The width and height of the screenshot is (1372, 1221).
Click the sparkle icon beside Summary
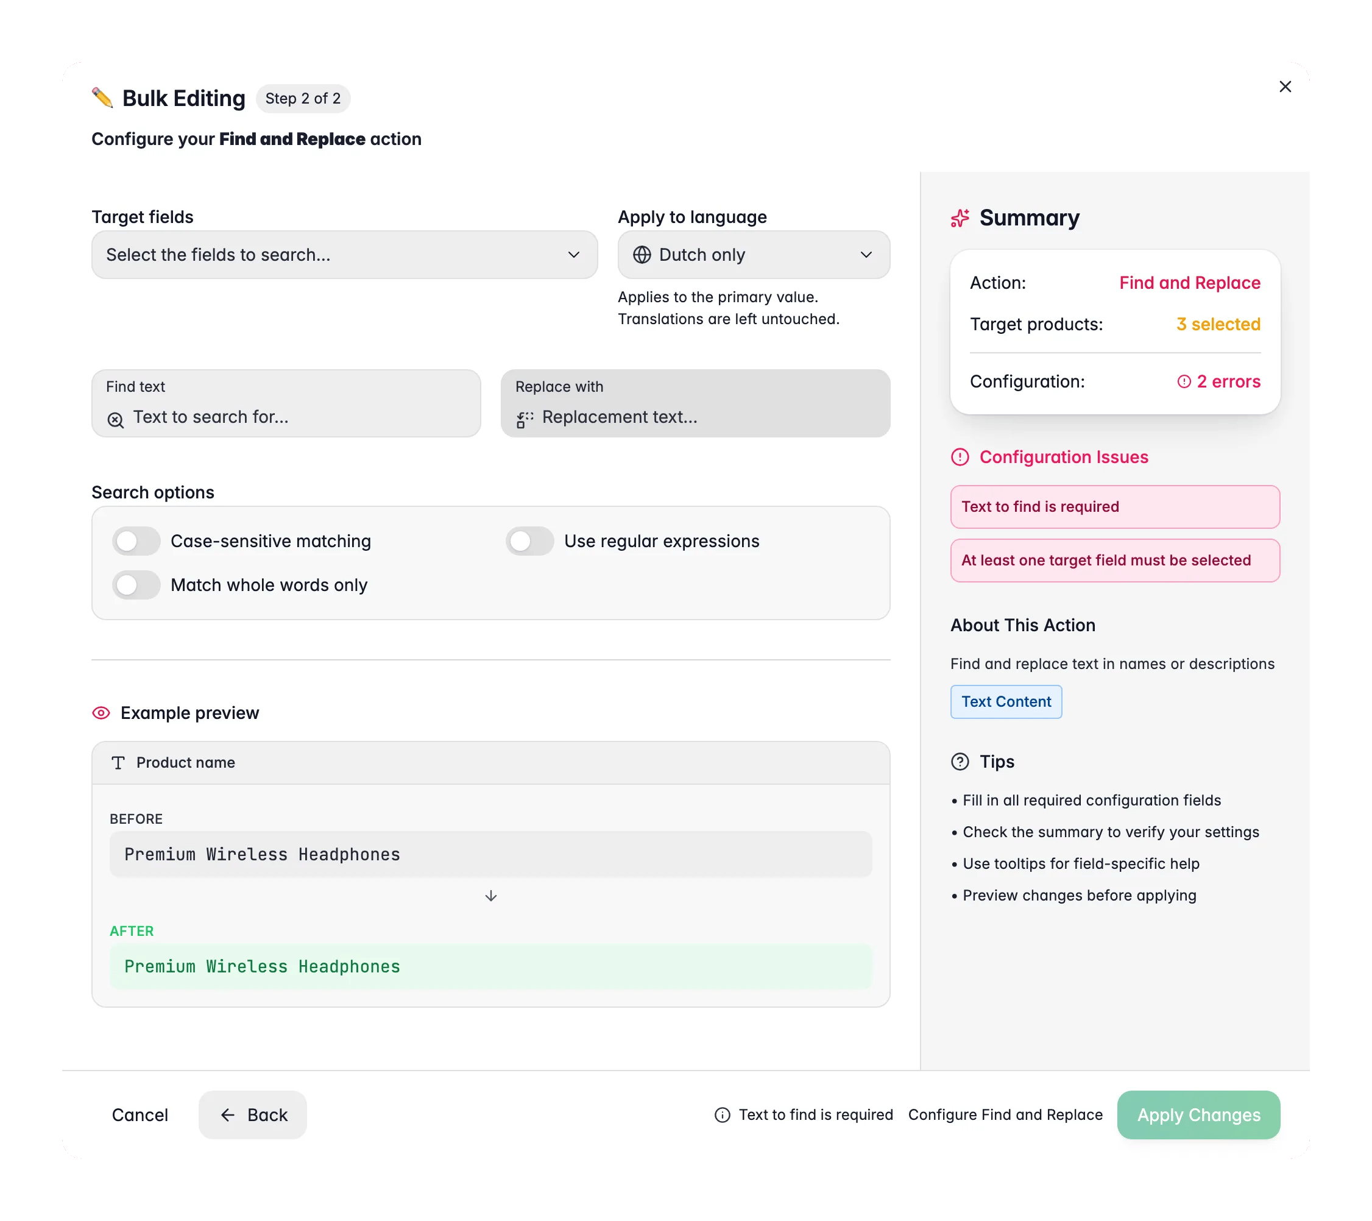click(960, 218)
